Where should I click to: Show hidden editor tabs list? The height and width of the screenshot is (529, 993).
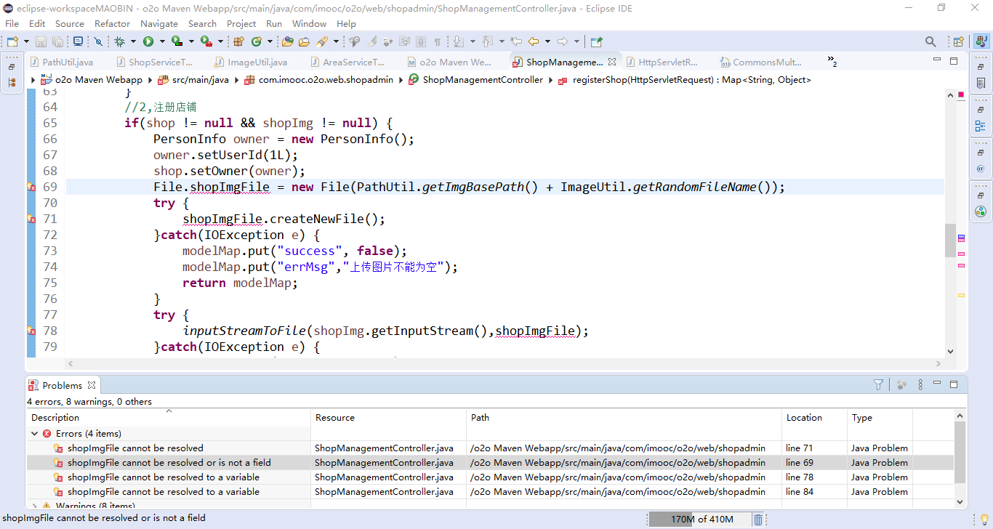832,62
